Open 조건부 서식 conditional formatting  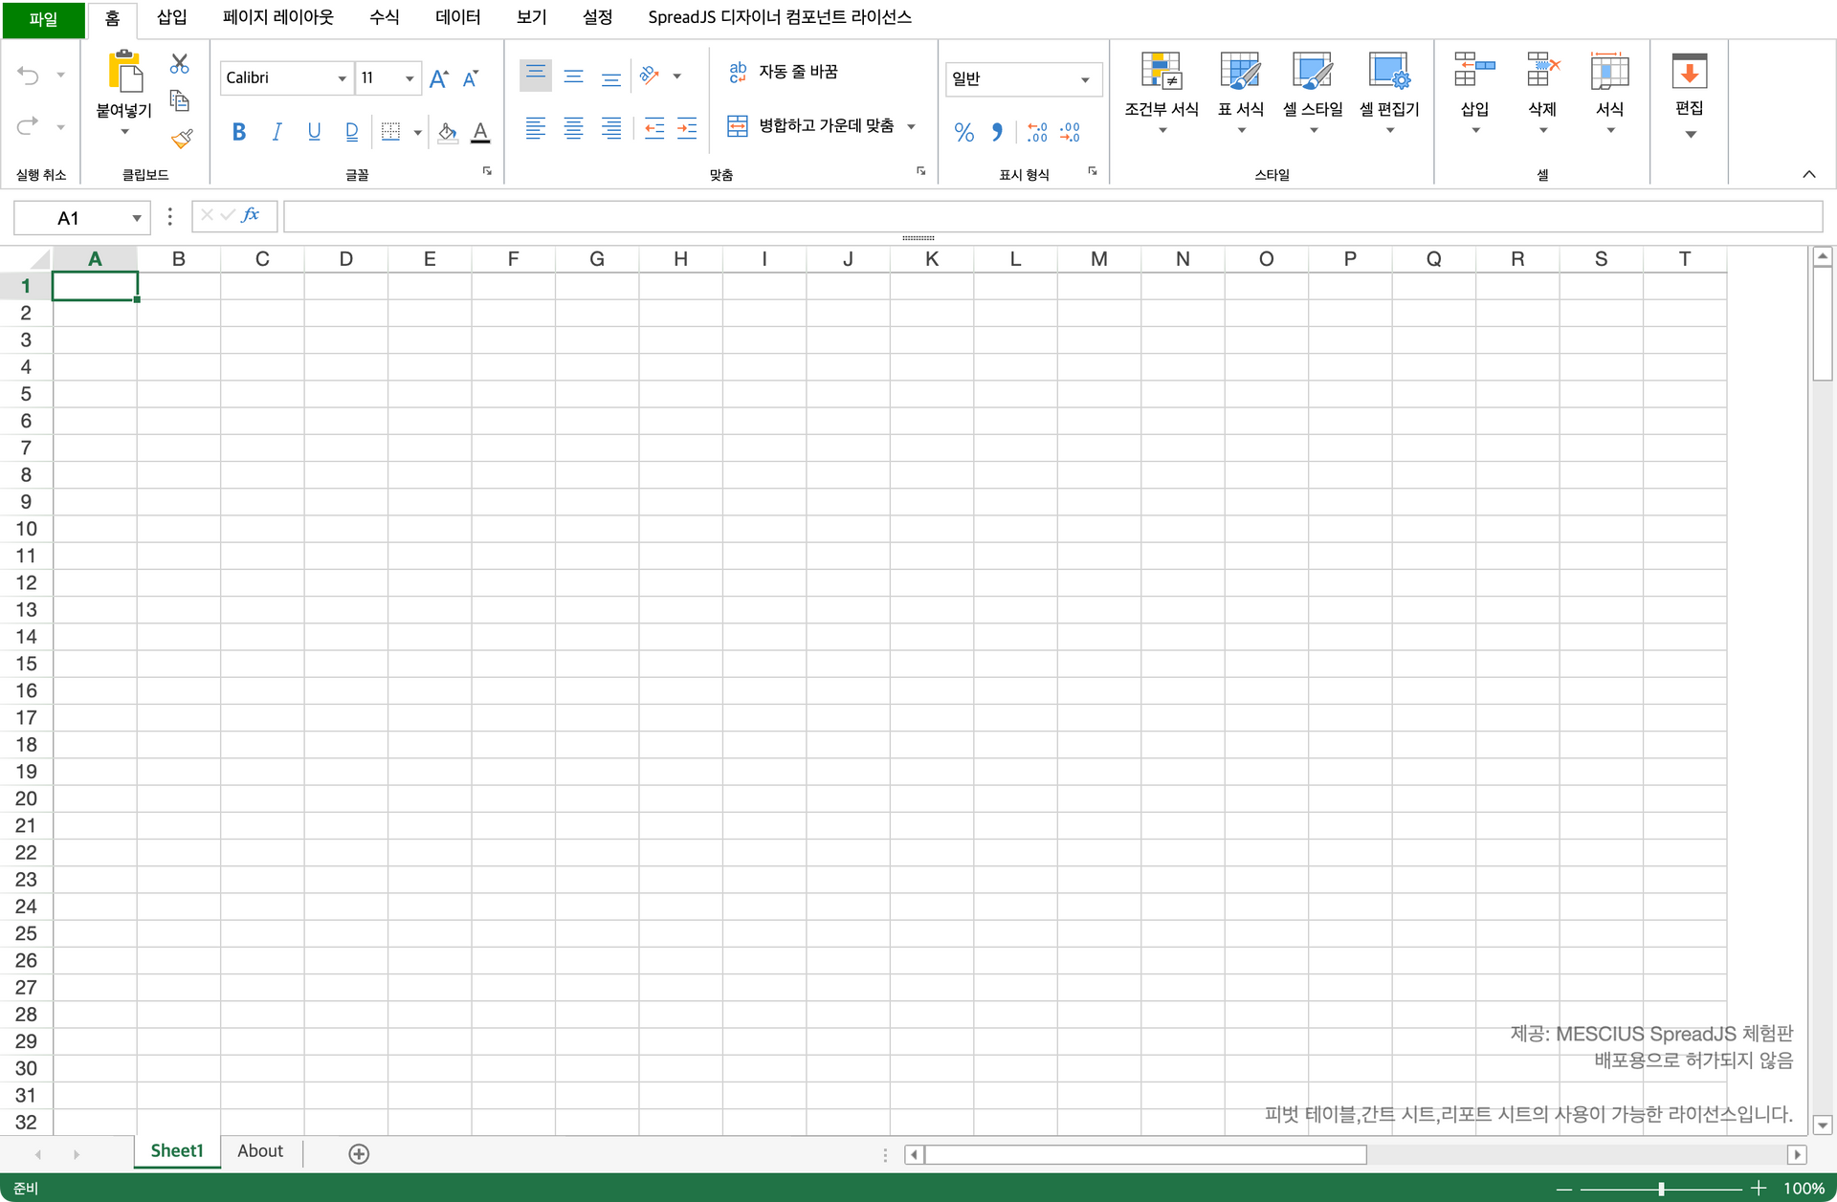[1162, 93]
